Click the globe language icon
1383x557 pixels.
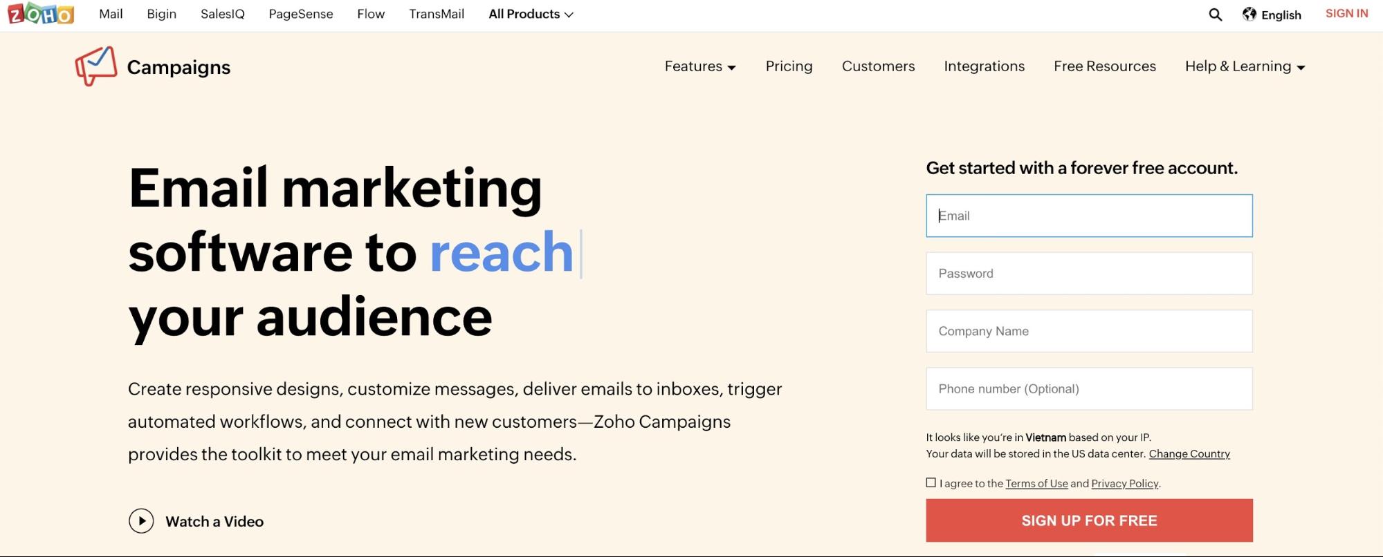click(1249, 15)
